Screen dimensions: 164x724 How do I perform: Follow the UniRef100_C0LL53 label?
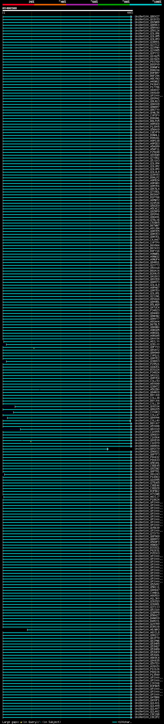[147, 381]
